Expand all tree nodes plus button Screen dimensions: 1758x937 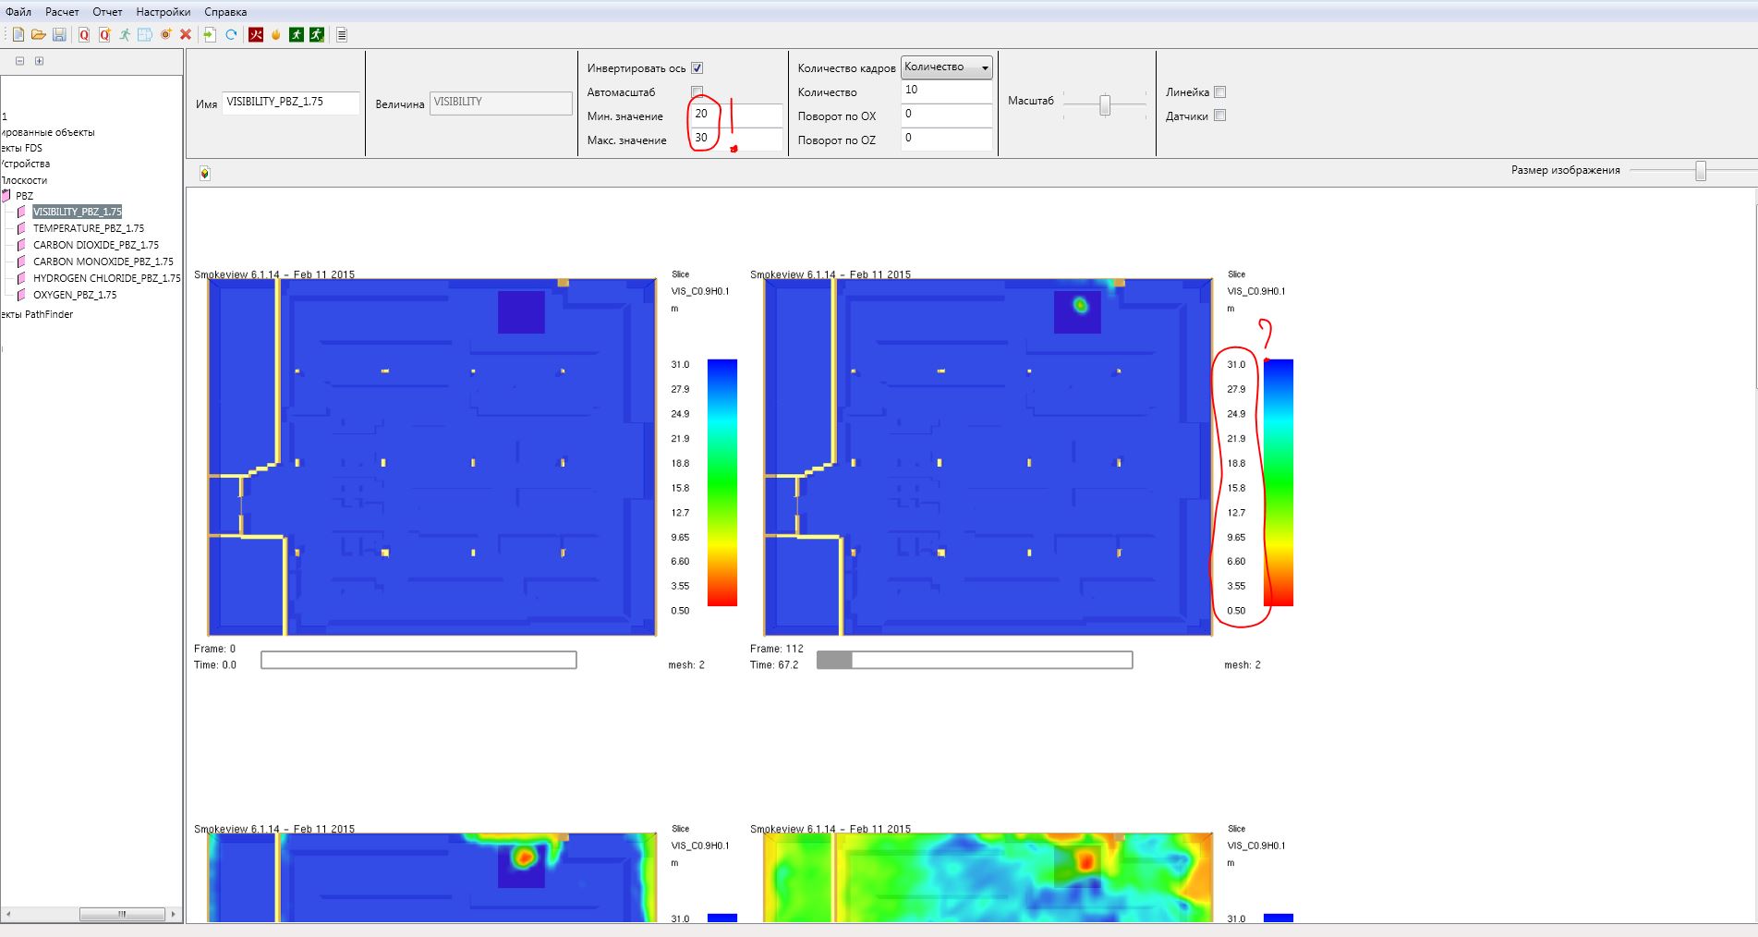(39, 61)
